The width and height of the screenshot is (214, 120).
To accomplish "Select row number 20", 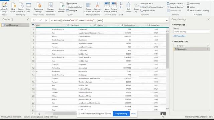I will pyautogui.click(x=33, y=96).
